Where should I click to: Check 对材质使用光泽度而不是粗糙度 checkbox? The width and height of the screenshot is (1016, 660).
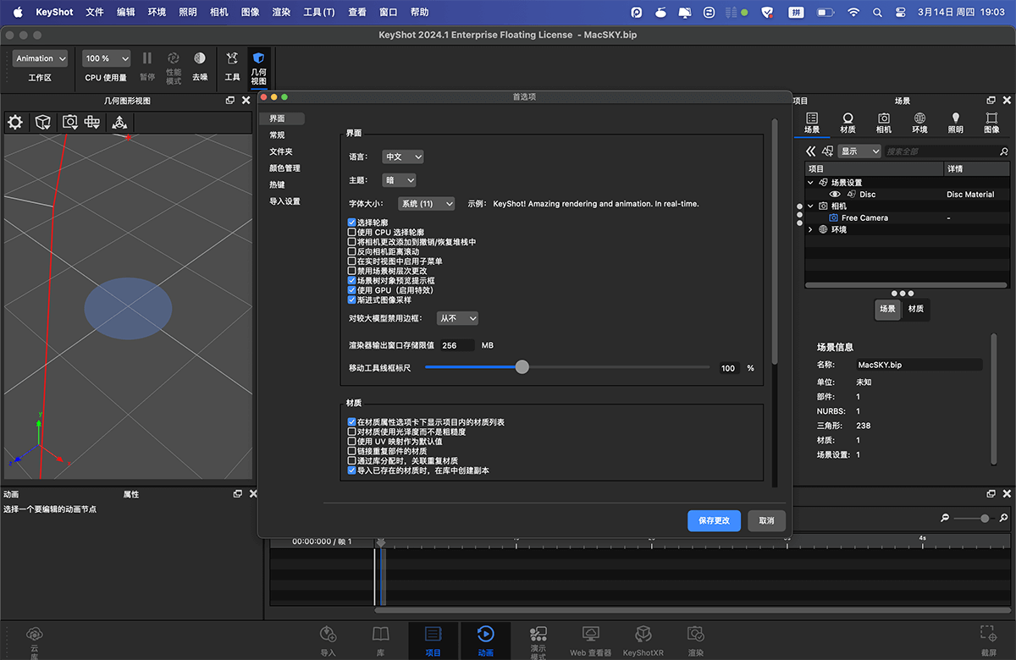[352, 432]
